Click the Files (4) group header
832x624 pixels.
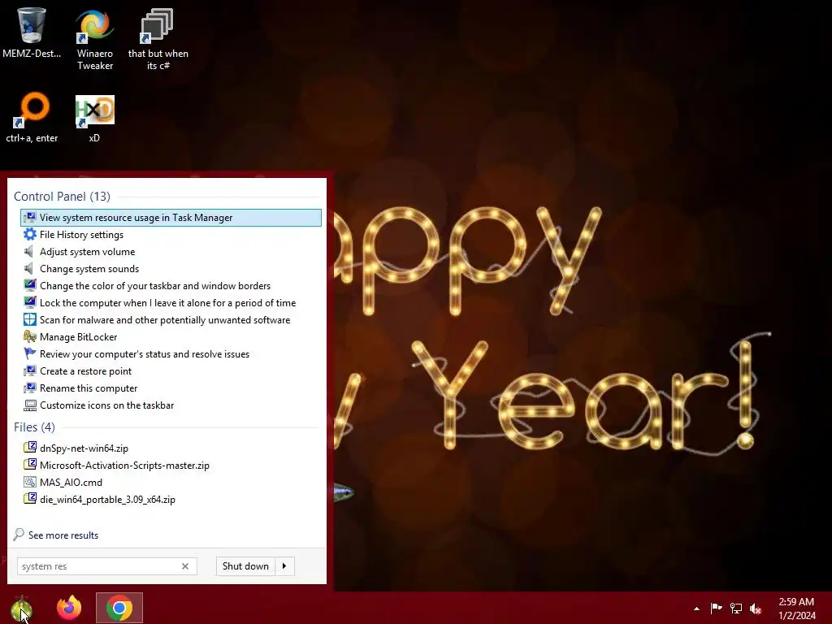pos(34,427)
